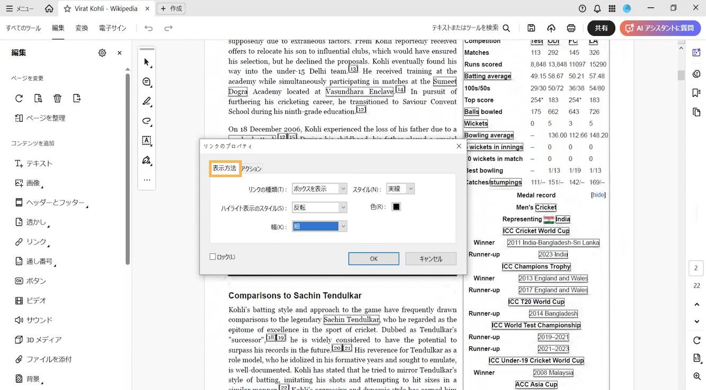Click the 共有 share button
The image size is (706, 390).
(601, 29)
